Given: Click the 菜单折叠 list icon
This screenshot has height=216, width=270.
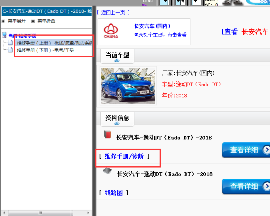Looking at the screenshot, I should pos(33,21).
